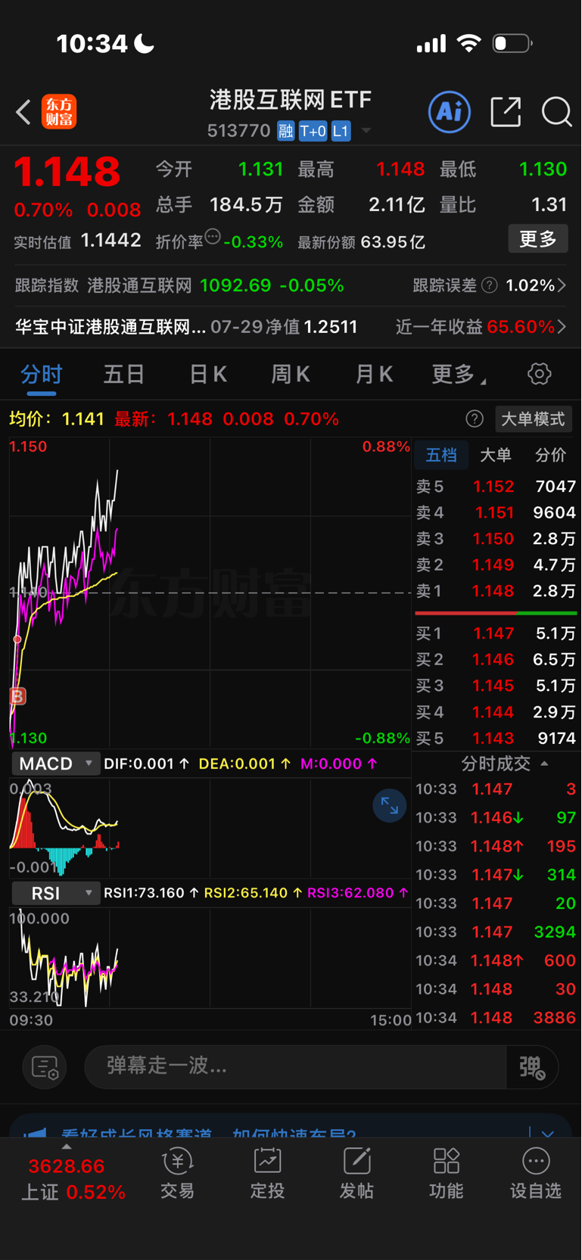
Task: Switch to 日K chart tab
Action: coord(207,375)
